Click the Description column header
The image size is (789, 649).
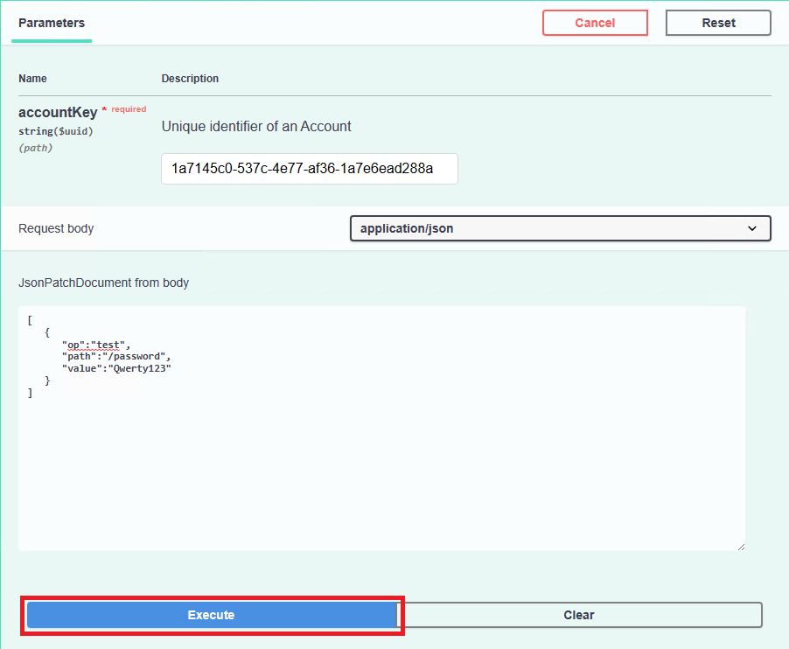point(190,79)
